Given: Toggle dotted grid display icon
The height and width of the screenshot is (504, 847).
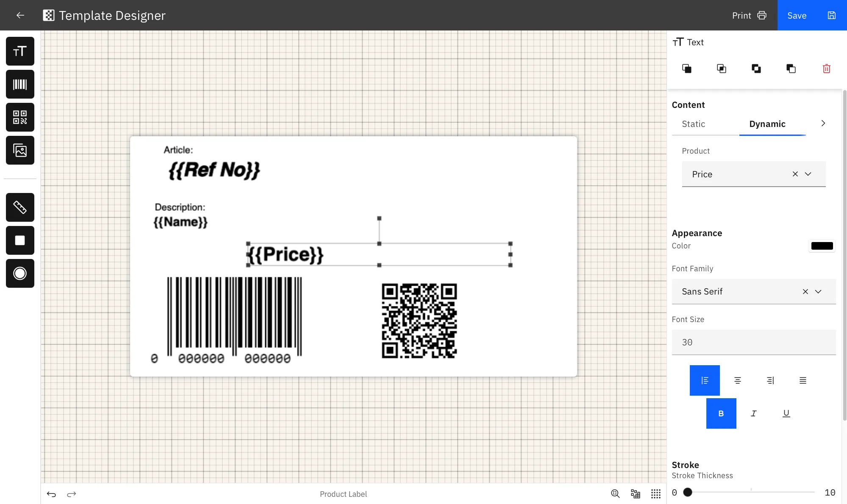Looking at the screenshot, I should 656,494.
